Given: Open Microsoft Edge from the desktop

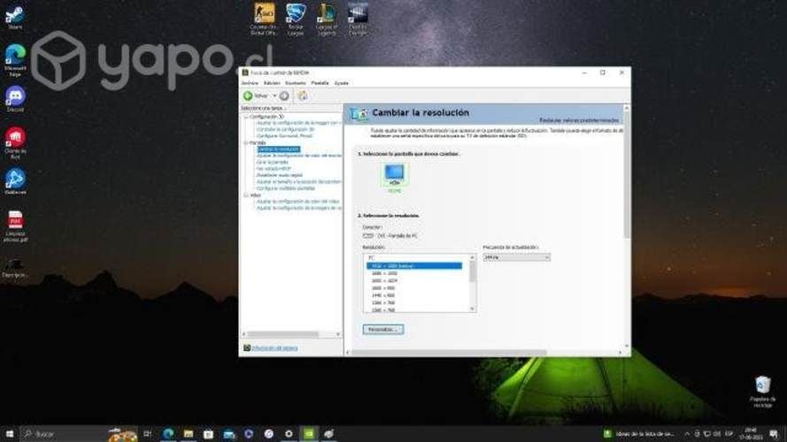Looking at the screenshot, I should (x=15, y=55).
